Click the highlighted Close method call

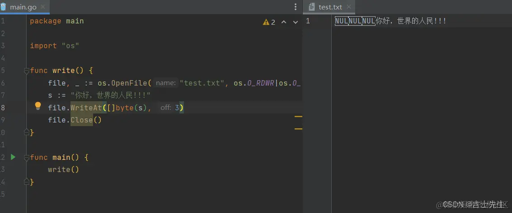[x=82, y=120]
